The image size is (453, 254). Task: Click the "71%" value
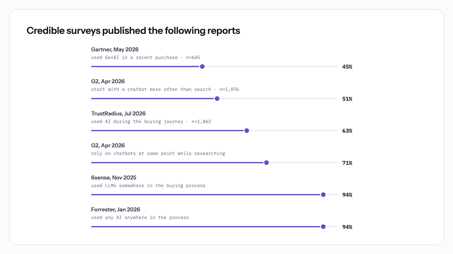click(347, 163)
